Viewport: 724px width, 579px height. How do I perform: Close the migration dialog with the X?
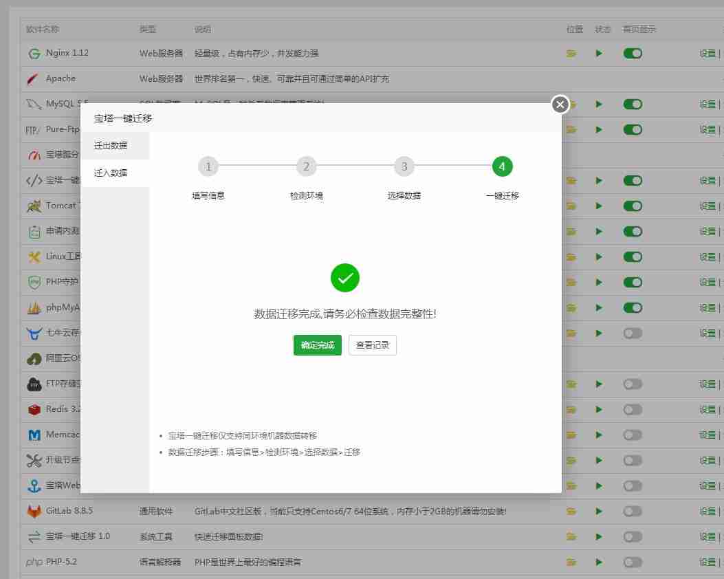point(560,105)
